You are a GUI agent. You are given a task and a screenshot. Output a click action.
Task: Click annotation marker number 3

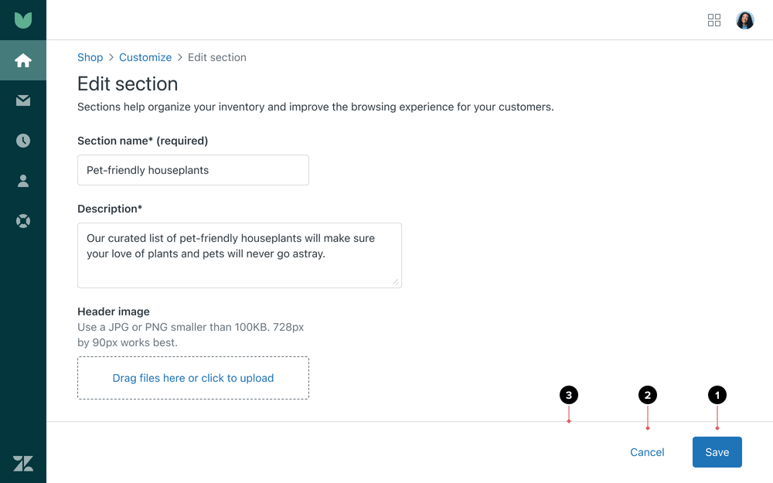pyautogui.click(x=569, y=395)
